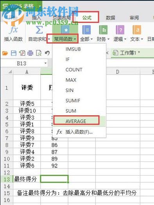
Task: Click the cell 评委7
Action: tap(27, 145)
